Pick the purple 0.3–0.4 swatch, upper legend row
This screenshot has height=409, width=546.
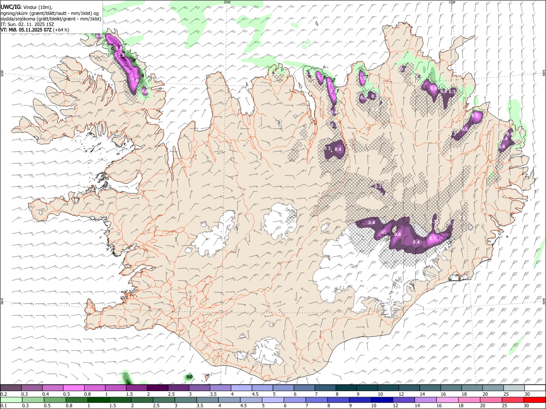(x=32, y=388)
